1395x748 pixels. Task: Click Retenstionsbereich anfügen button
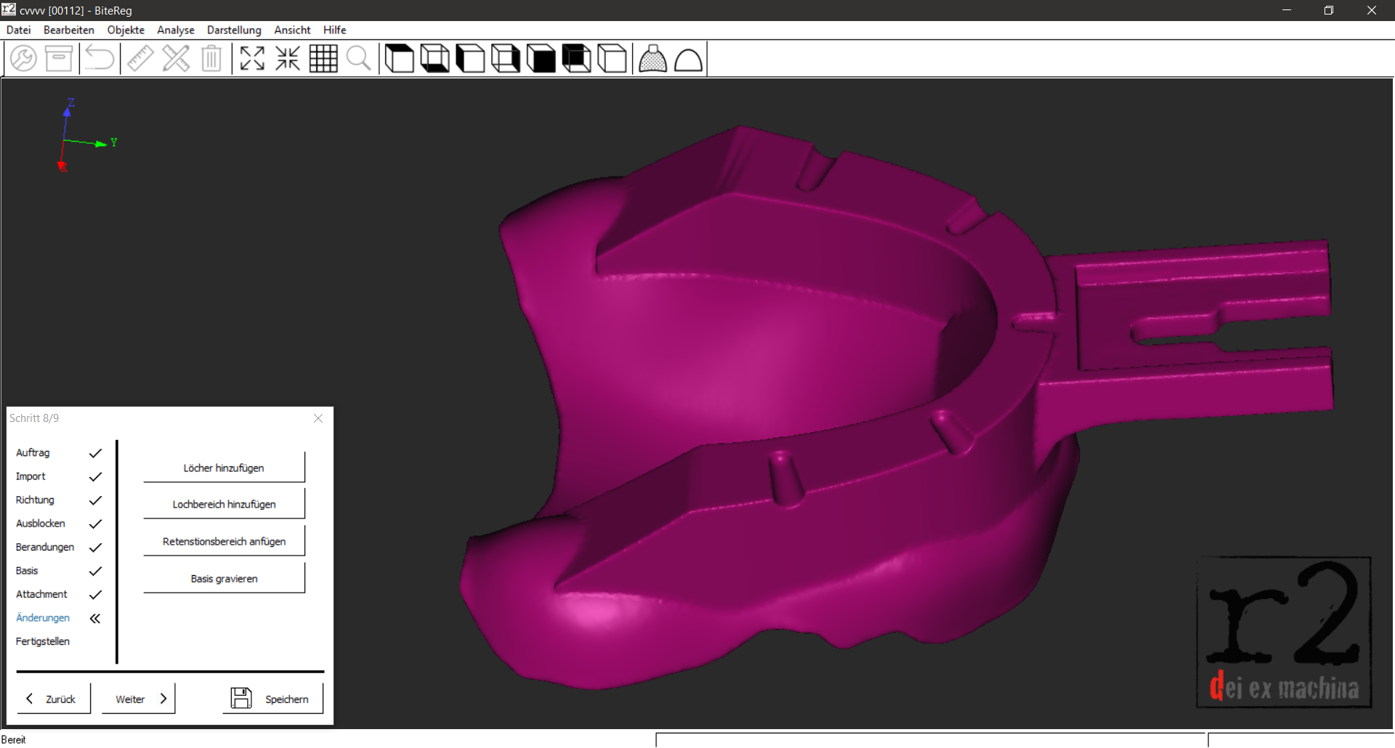pos(224,541)
